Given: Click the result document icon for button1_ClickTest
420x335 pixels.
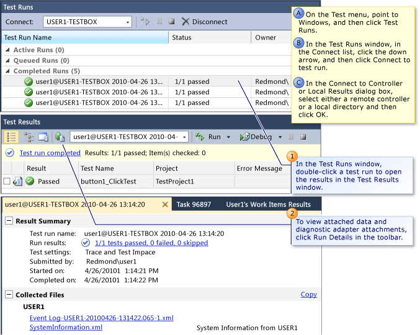Looking at the screenshot, I should click(x=17, y=181).
